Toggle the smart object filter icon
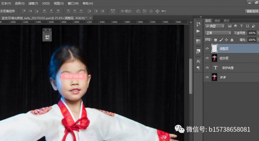259x141 pixels. pos(253,26)
